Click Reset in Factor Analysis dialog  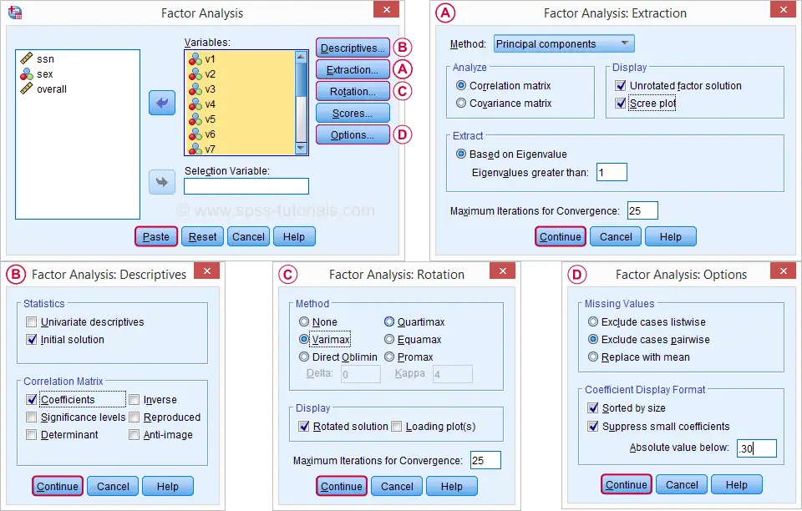tap(202, 236)
